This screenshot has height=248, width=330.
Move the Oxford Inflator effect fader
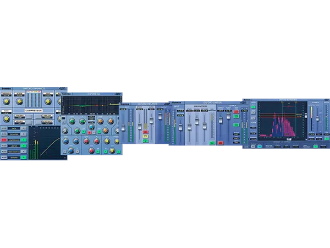pos(139,126)
